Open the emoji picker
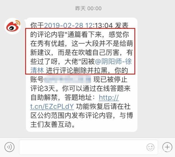Screen dimensions: 175x157 click(x=150, y=147)
